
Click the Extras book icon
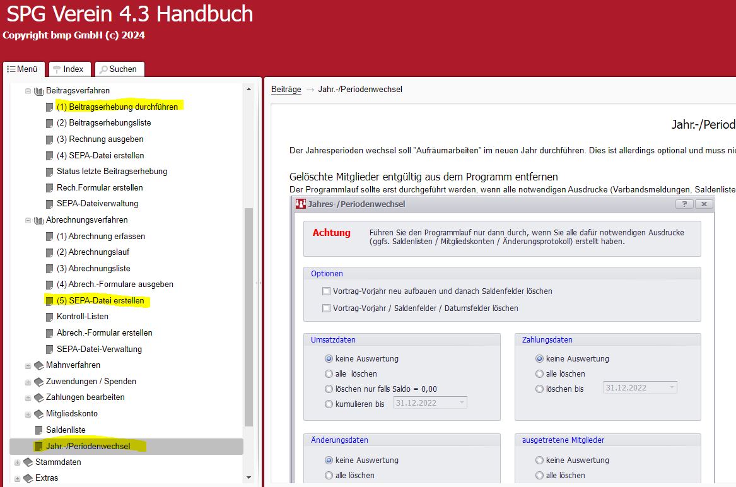click(28, 479)
